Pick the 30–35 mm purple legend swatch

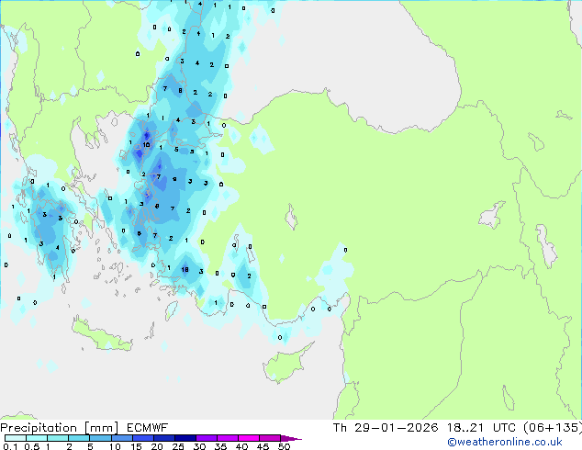(206, 438)
